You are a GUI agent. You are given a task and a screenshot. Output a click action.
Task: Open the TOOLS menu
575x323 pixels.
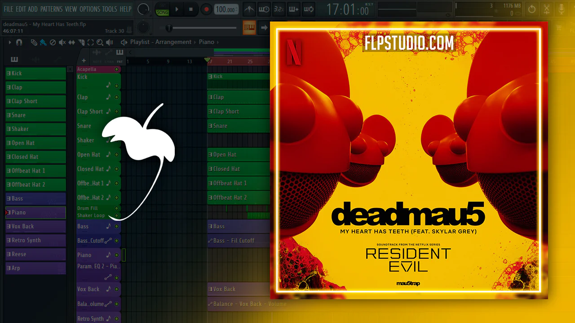[x=110, y=9]
